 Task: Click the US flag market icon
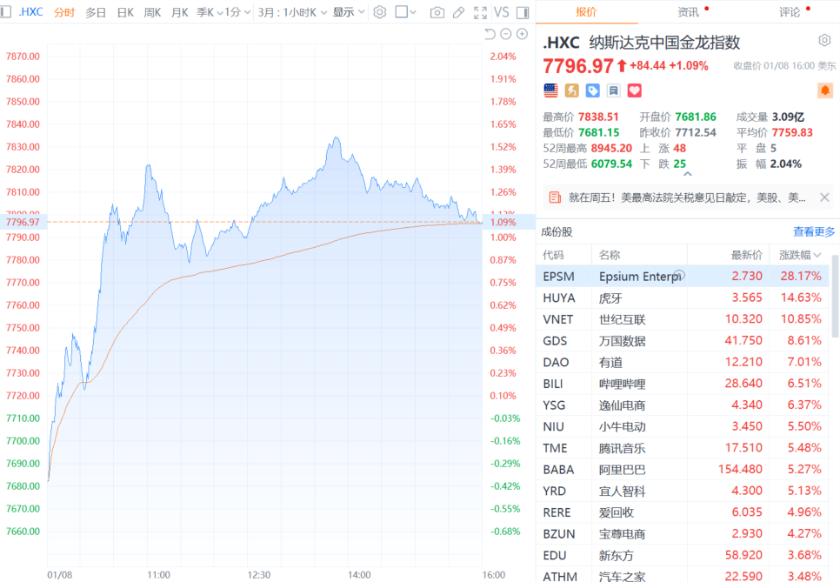coord(550,90)
